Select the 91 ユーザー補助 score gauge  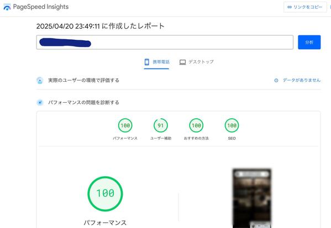(161, 129)
